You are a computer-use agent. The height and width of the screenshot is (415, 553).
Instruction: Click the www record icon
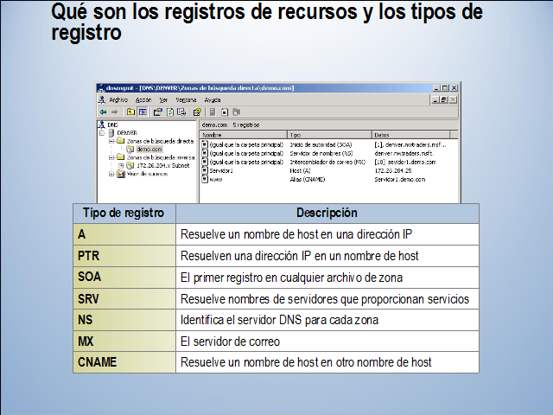tap(205, 179)
